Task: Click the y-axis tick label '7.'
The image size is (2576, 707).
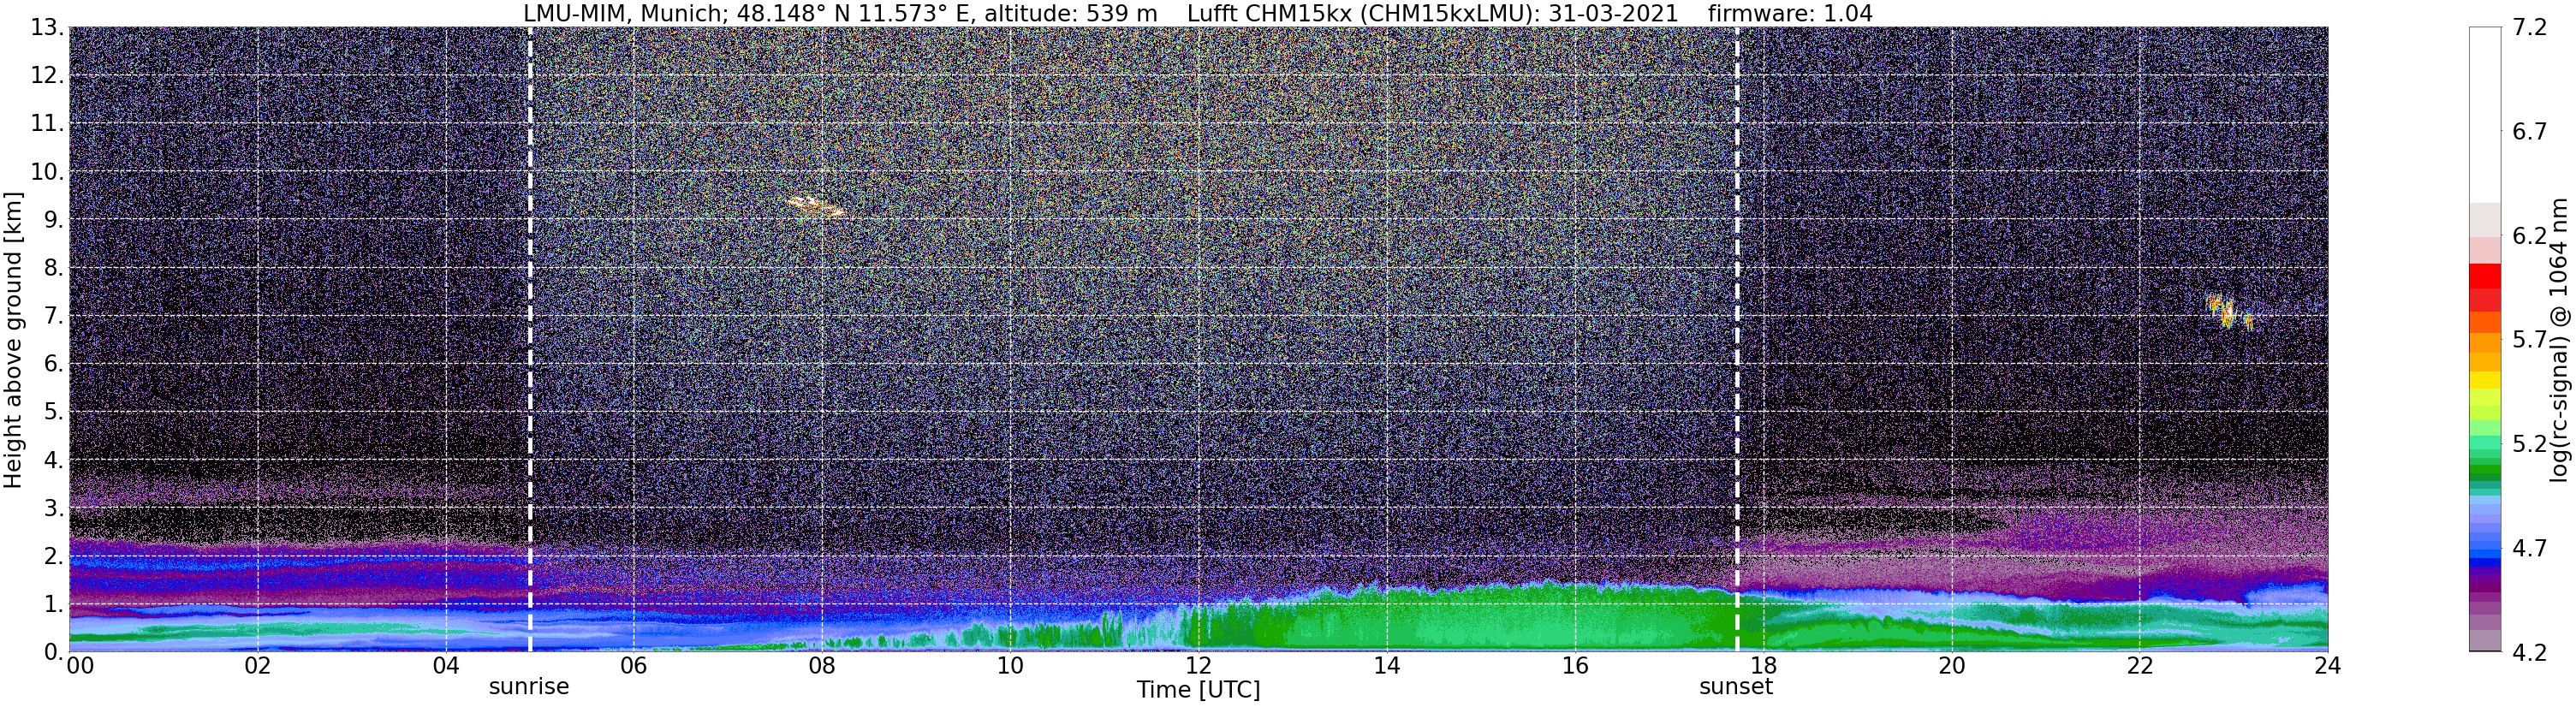Action: click(54, 316)
